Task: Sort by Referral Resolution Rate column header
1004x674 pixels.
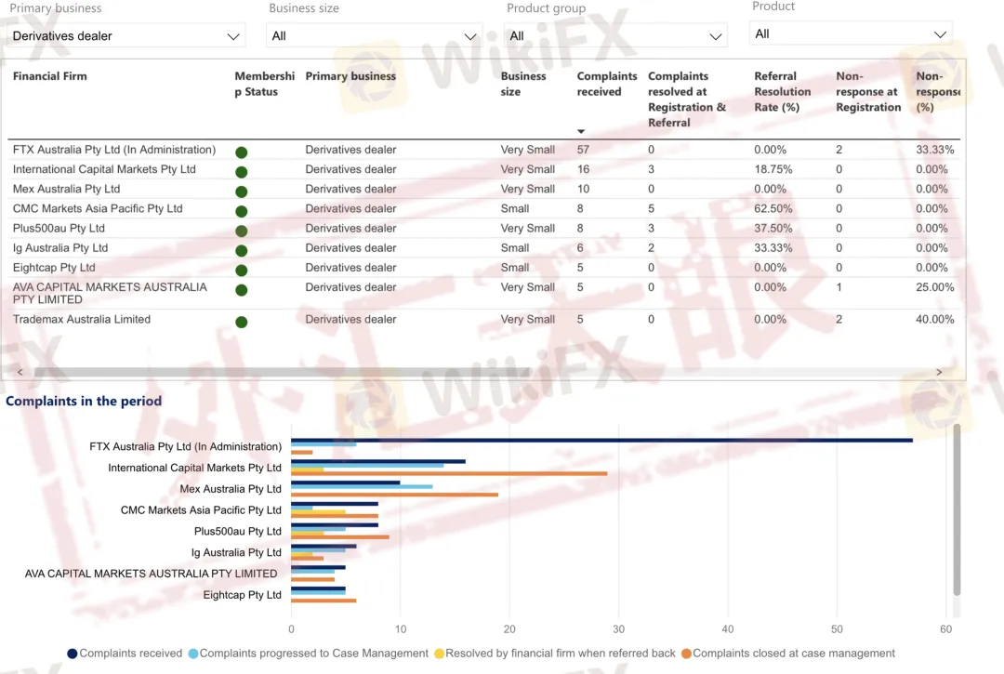Action: point(782,91)
